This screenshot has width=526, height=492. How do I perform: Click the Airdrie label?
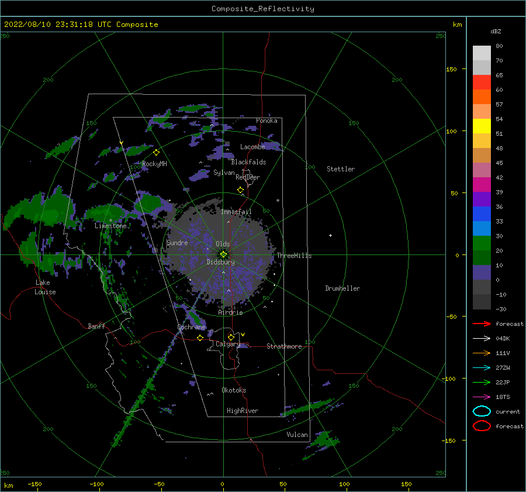click(230, 312)
